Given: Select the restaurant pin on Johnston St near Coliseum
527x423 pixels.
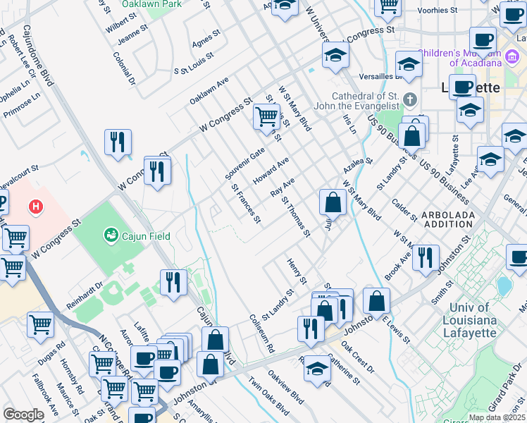Looking at the screenshot, I should click(x=311, y=331).
